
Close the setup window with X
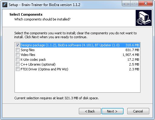click(146, 4)
